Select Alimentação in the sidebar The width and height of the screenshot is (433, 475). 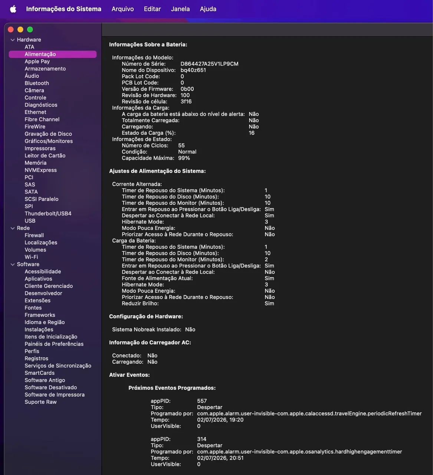pos(52,54)
